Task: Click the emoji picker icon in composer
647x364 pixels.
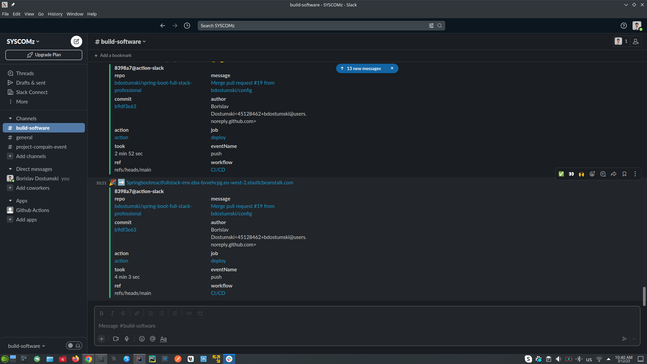Action: click(142, 339)
